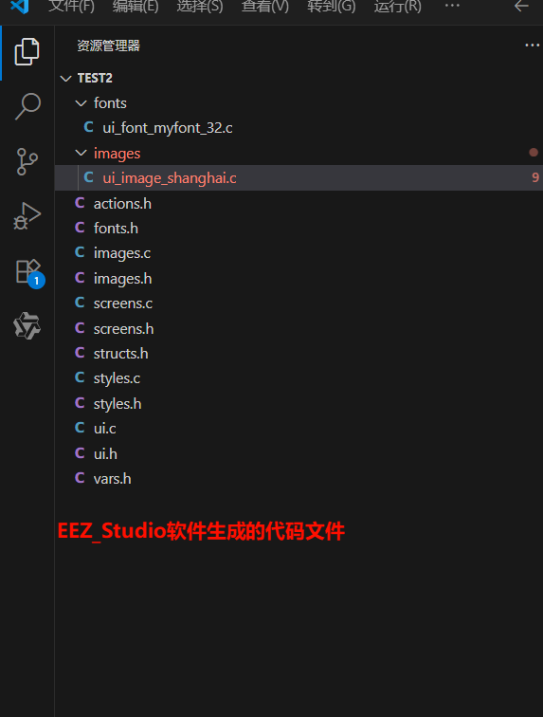
Task: Open the Explorer view icon
Action: pyautogui.click(x=27, y=51)
